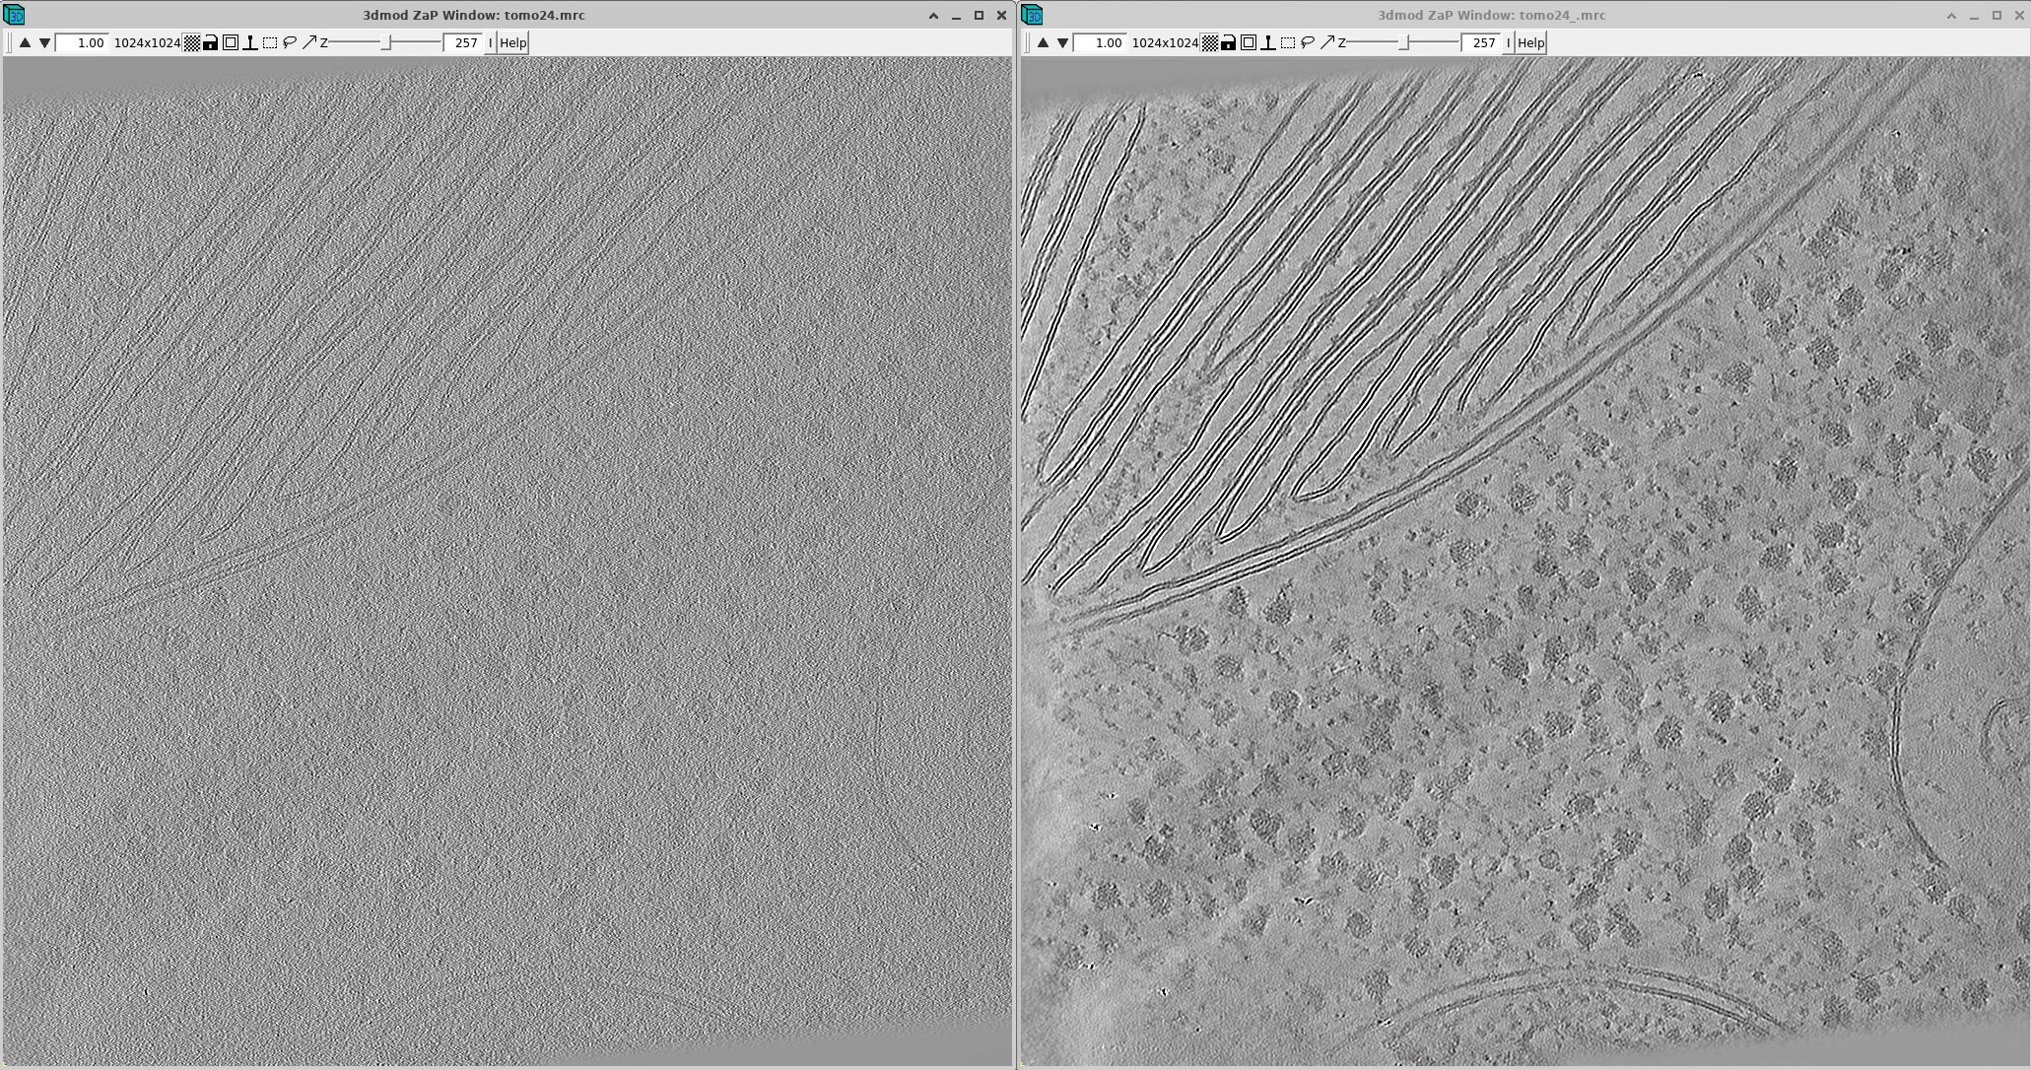This screenshot has width=2031, height=1070.
Task: Click the section number field 257 in tomo24.mrc window
Action: pos(464,42)
